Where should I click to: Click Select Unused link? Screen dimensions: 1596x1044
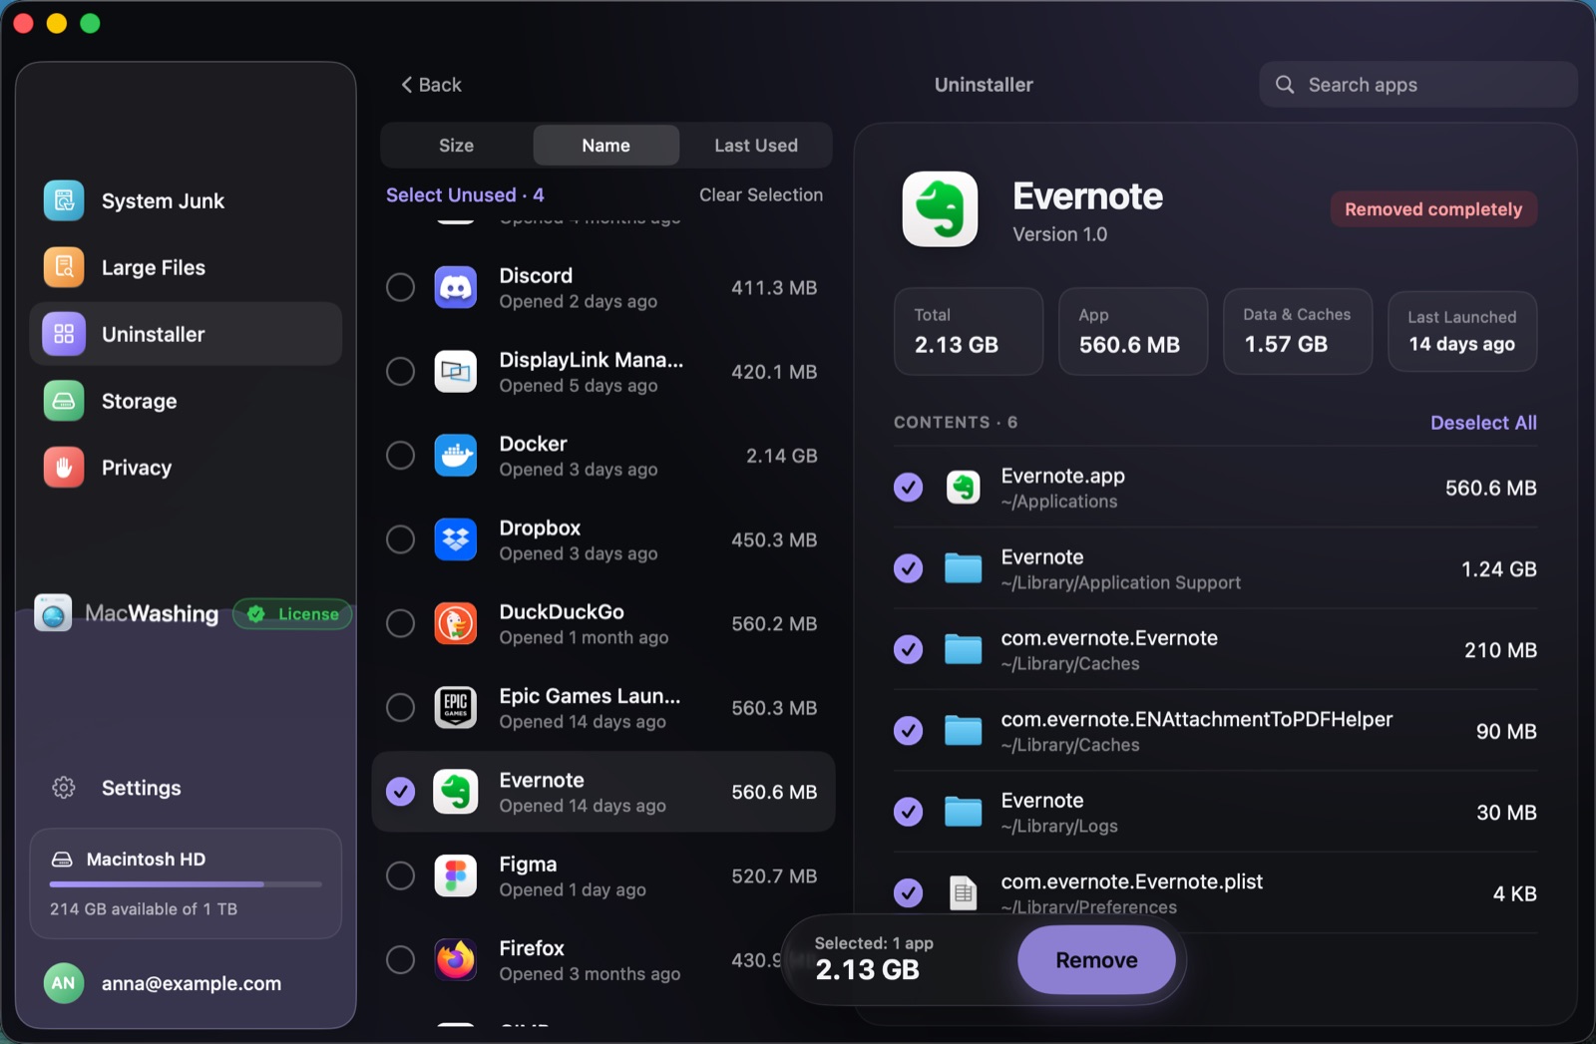pyautogui.click(x=465, y=195)
